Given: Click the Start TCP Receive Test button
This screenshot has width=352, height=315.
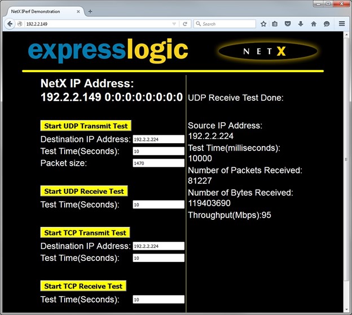Looking at the screenshot, I should click(x=83, y=286).
